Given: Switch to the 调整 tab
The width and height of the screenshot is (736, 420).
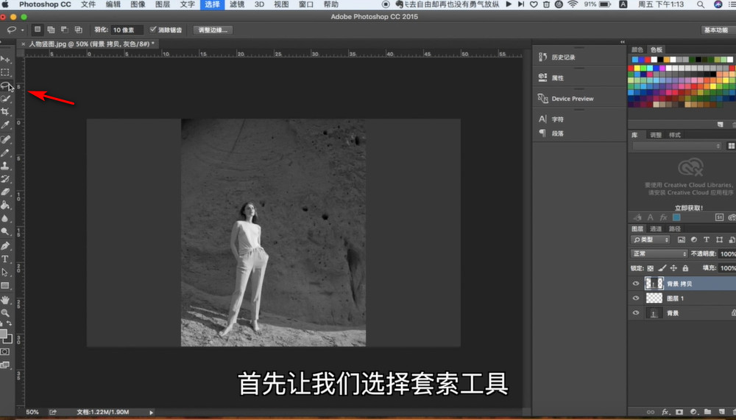Looking at the screenshot, I should [656, 135].
